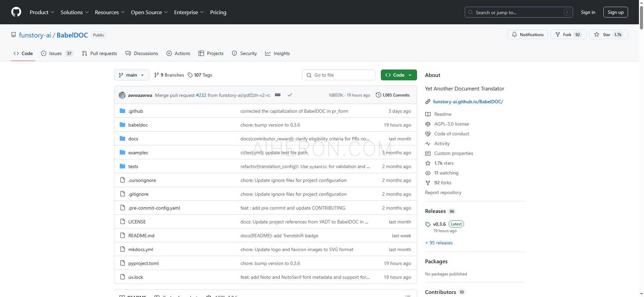Click the LICENSE file icon
The width and height of the screenshot is (644, 297).
122,222
